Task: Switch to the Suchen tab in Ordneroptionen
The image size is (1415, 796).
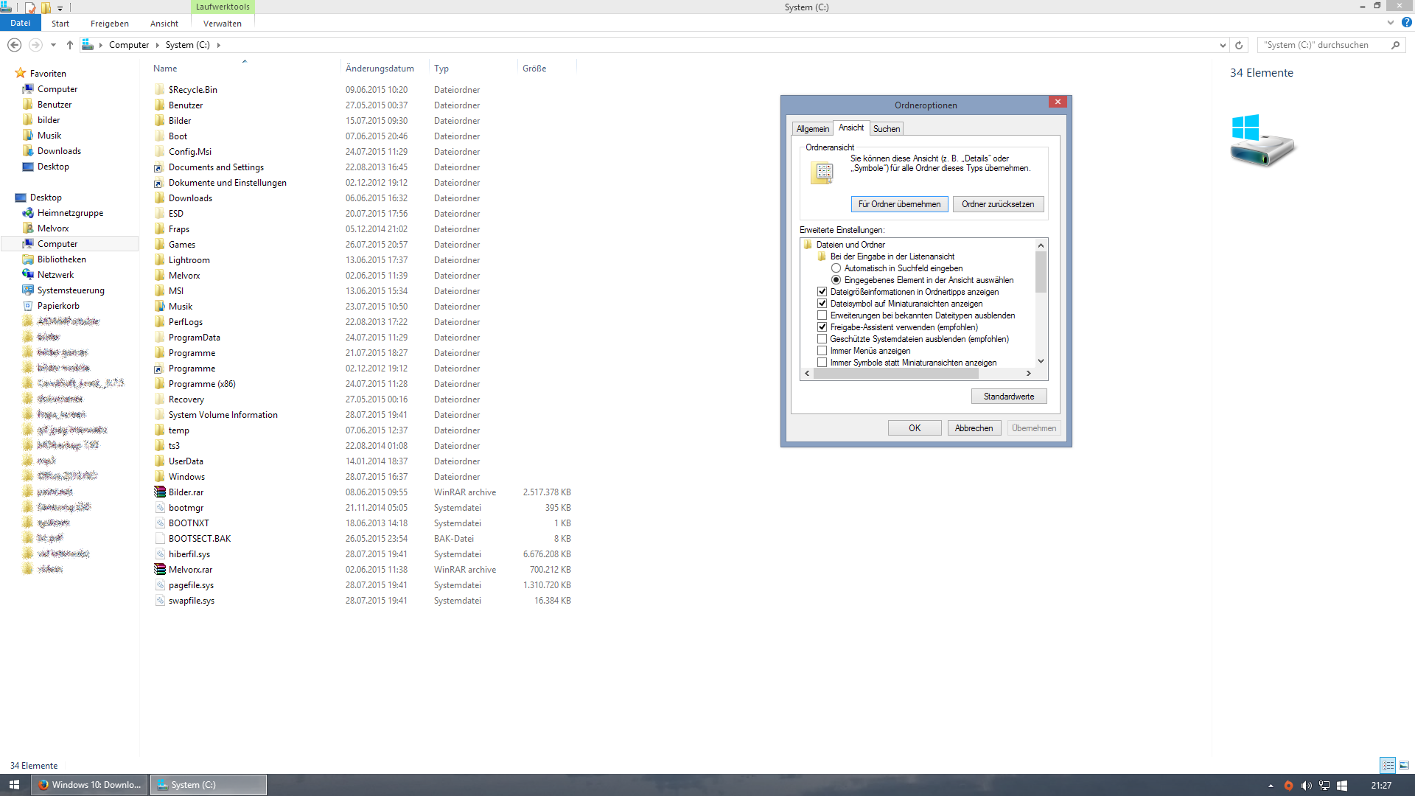Action: (886, 129)
